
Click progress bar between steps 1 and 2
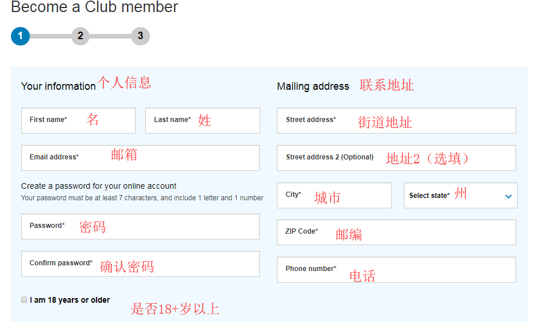51,36
